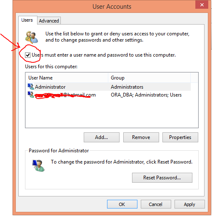This screenshot has height=216, width=212.
Task: Click the hotmail account's user icon
Action: pos(31,94)
